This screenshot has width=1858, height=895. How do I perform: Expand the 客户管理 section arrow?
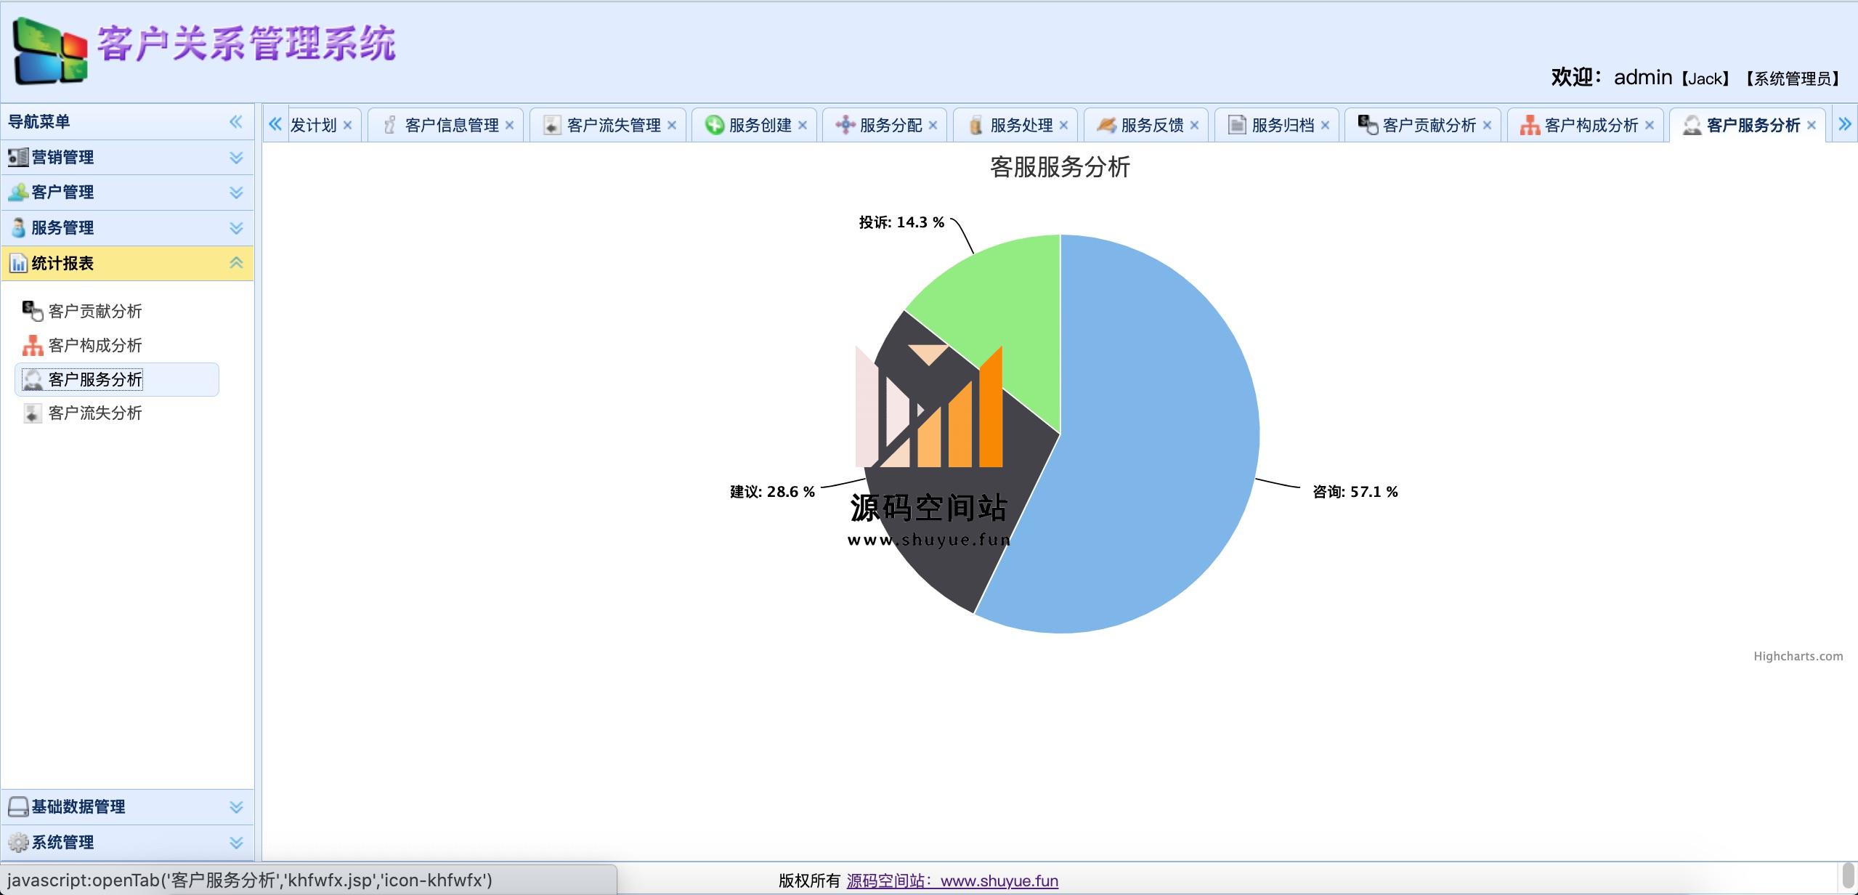coord(236,193)
